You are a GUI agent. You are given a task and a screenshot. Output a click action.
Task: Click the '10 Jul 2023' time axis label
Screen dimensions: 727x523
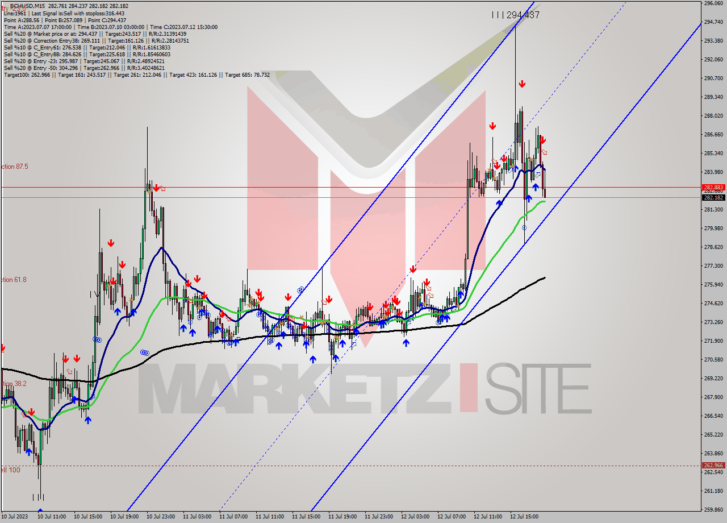point(15,517)
